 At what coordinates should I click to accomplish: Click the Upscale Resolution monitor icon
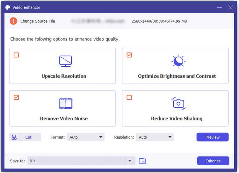point(65,61)
